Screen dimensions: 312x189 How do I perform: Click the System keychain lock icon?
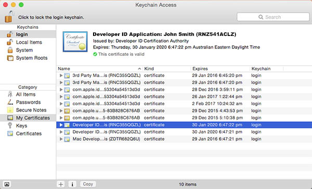(10, 50)
